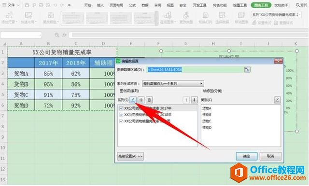Switch to the 开发工具 tab
This screenshot has height=186, width=309.
tap(199, 5)
